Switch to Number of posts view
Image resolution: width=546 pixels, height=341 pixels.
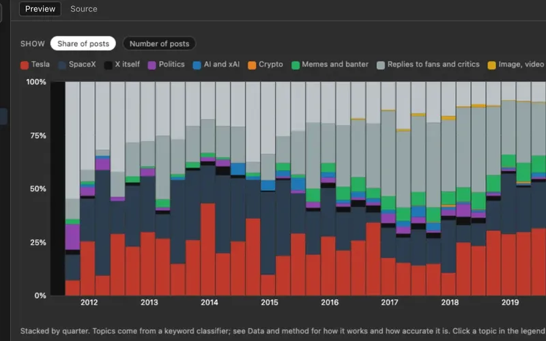(159, 44)
